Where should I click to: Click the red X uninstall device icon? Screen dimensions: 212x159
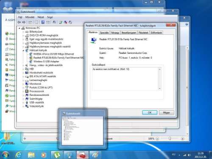pos(65,22)
